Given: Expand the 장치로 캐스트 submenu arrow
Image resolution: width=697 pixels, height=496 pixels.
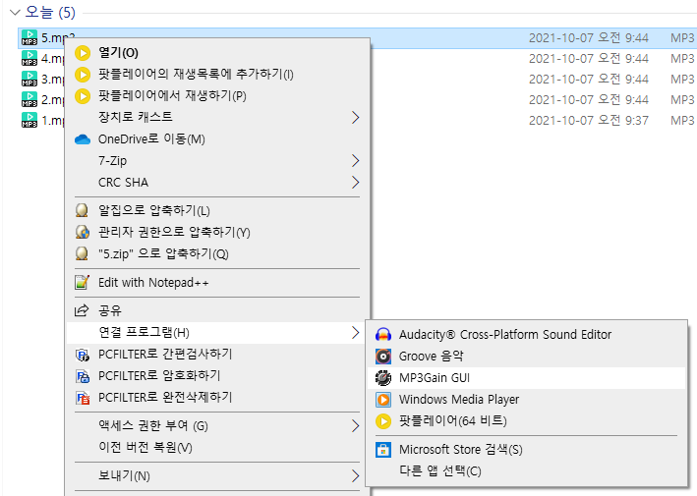Looking at the screenshot, I should tap(355, 117).
